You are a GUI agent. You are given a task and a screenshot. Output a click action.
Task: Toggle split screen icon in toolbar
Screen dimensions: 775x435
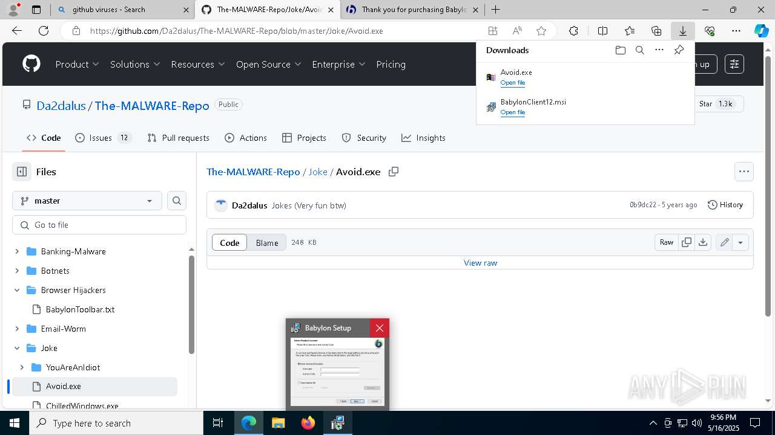click(602, 31)
